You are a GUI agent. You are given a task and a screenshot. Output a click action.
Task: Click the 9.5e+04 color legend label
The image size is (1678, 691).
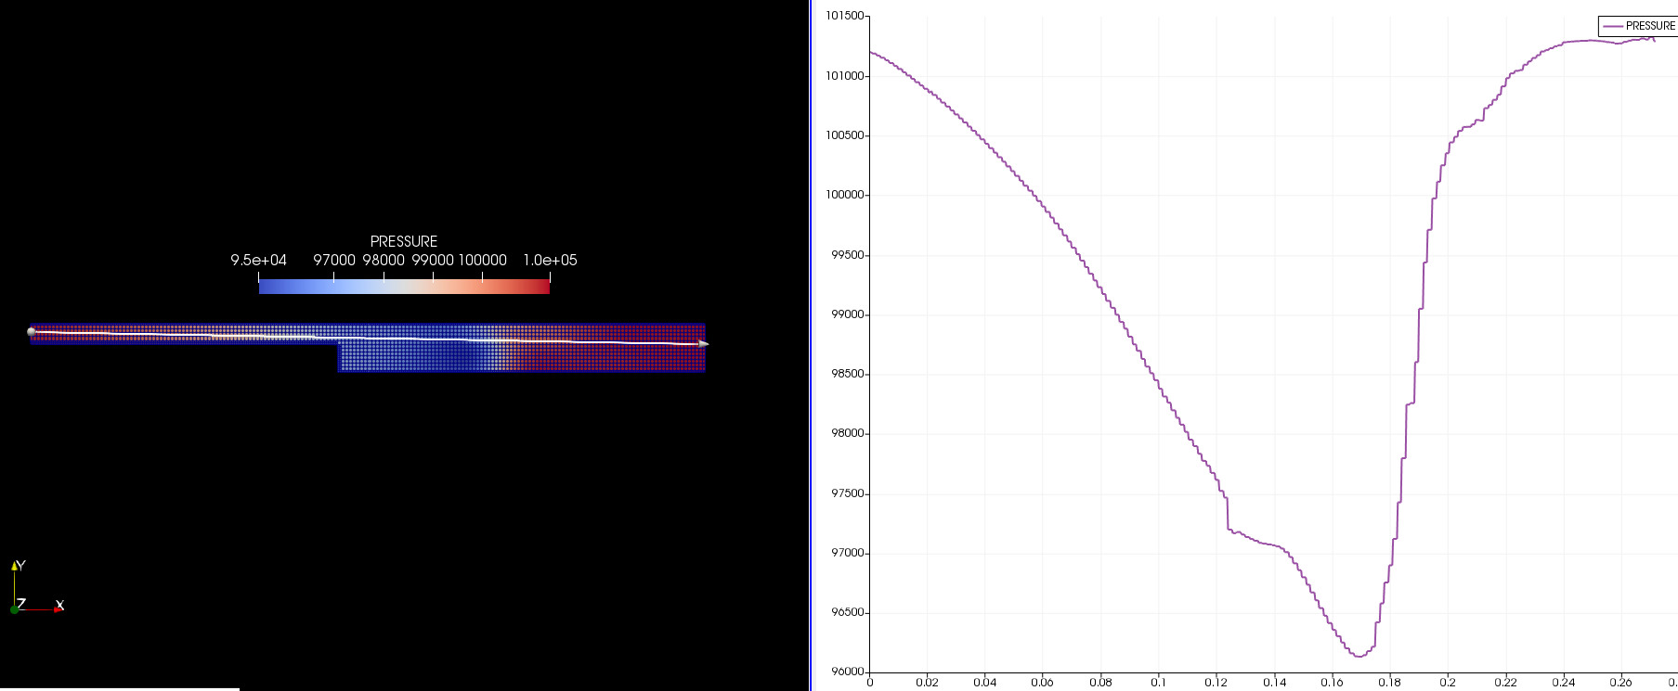258,261
